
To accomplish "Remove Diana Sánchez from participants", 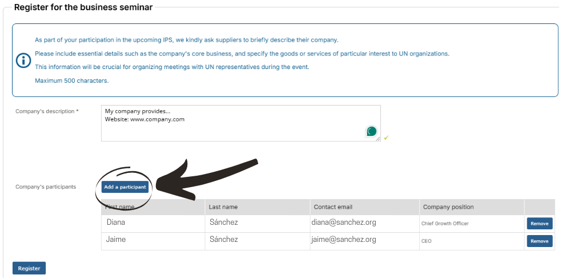I will coord(539,224).
